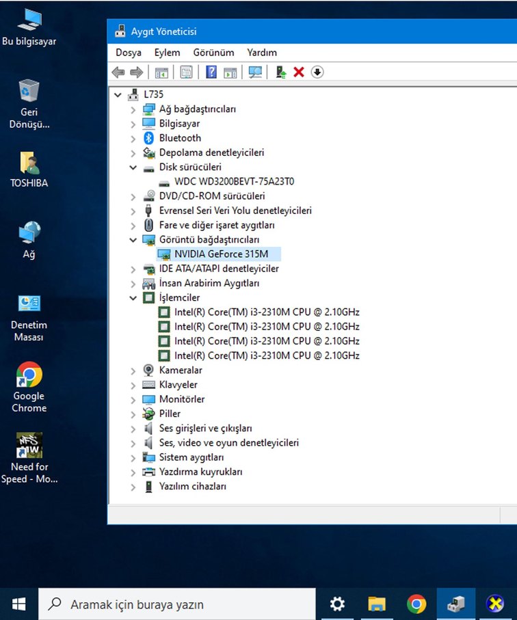
Task: Click the Forward arrow in Device Manager toolbar
Action: pyautogui.click(x=137, y=72)
